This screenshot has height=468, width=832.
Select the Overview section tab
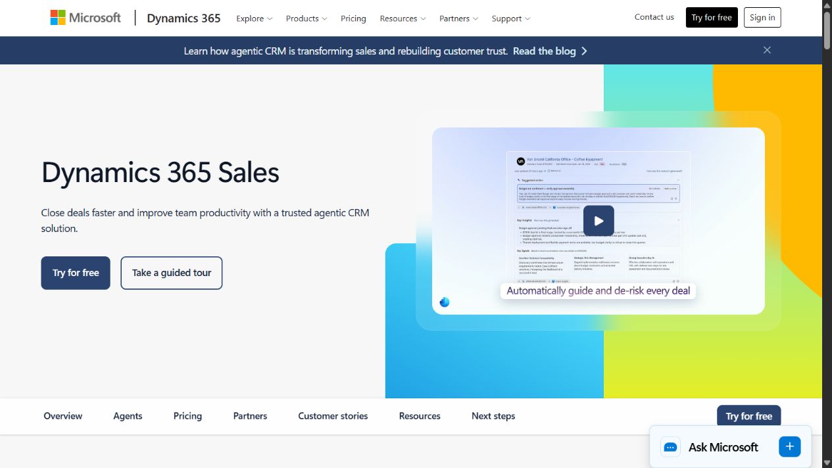pyautogui.click(x=63, y=416)
